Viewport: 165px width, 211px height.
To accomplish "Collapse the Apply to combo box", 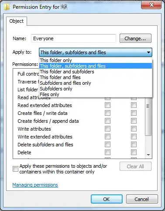I will [148, 52].
